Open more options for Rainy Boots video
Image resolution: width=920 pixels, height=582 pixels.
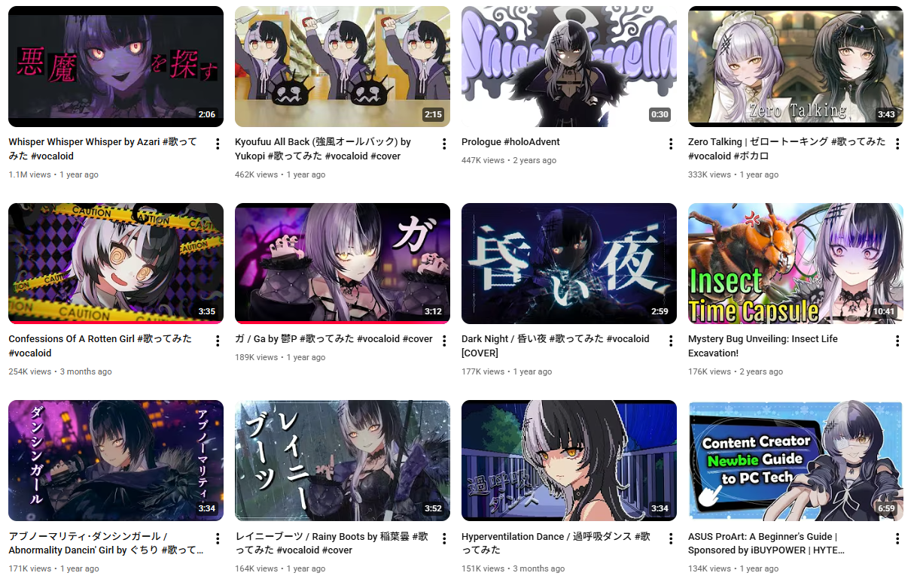444,538
